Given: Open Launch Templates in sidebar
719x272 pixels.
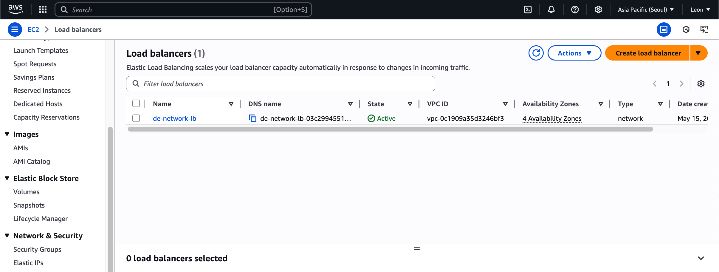Looking at the screenshot, I should pyautogui.click(x=41, y=50).
